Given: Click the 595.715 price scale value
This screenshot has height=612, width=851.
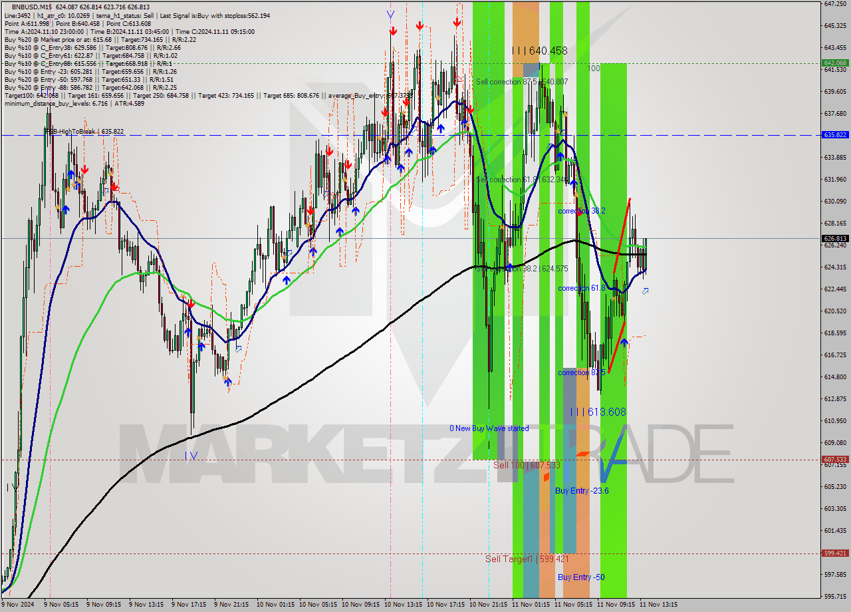Looking at the screenshot, I should tap(835, 596).
